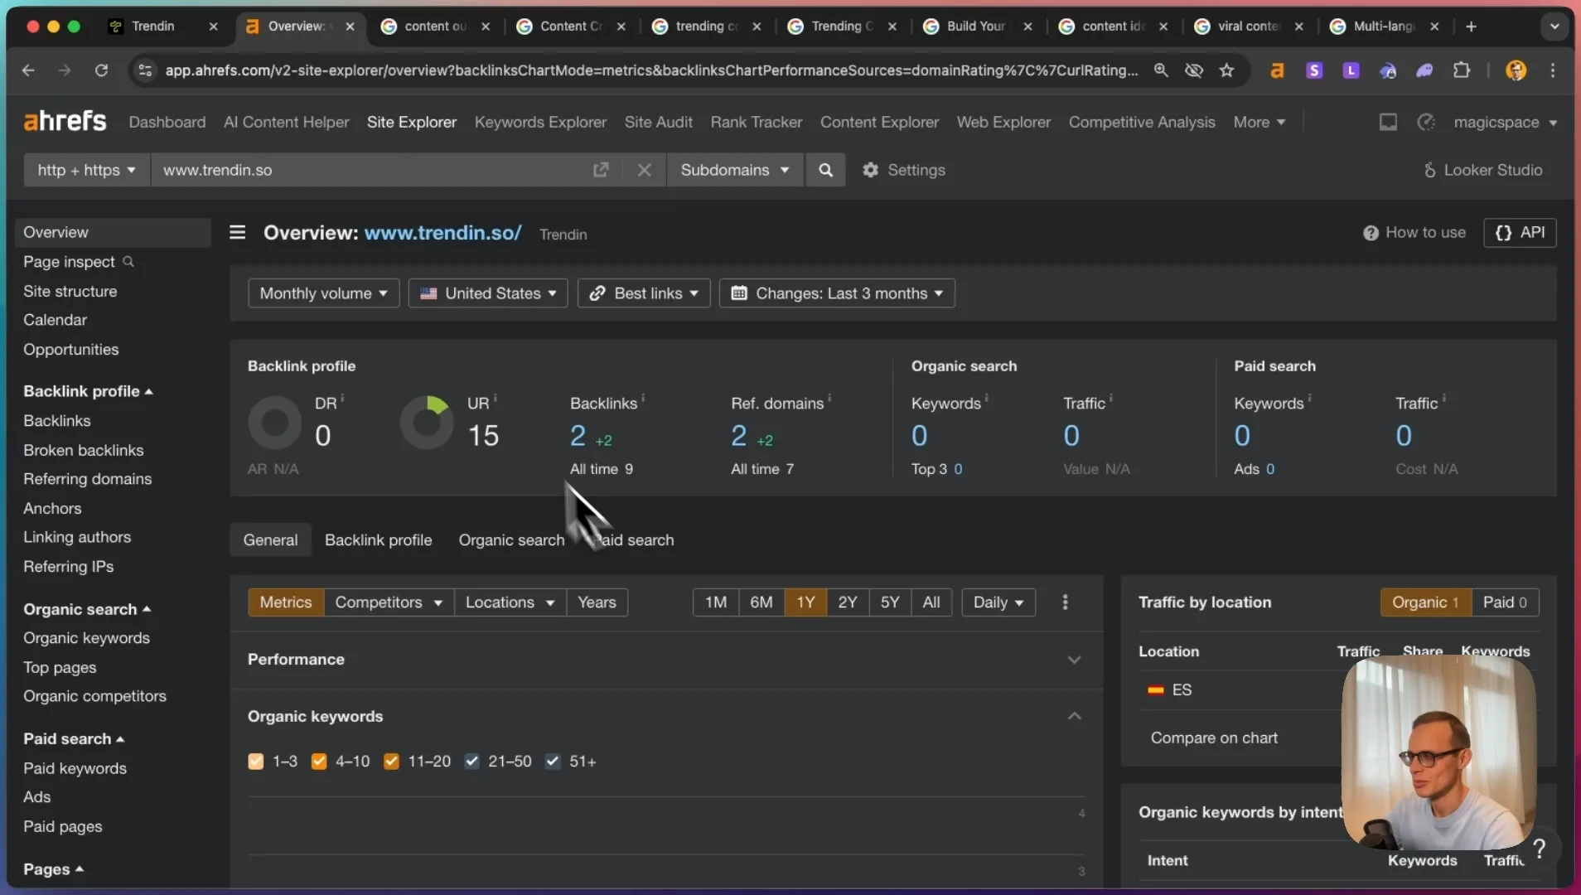Viewport: 1581px width, 895px height.
Task: Clear the www.trendin.so search field
Action: click(x=644, y=170)
